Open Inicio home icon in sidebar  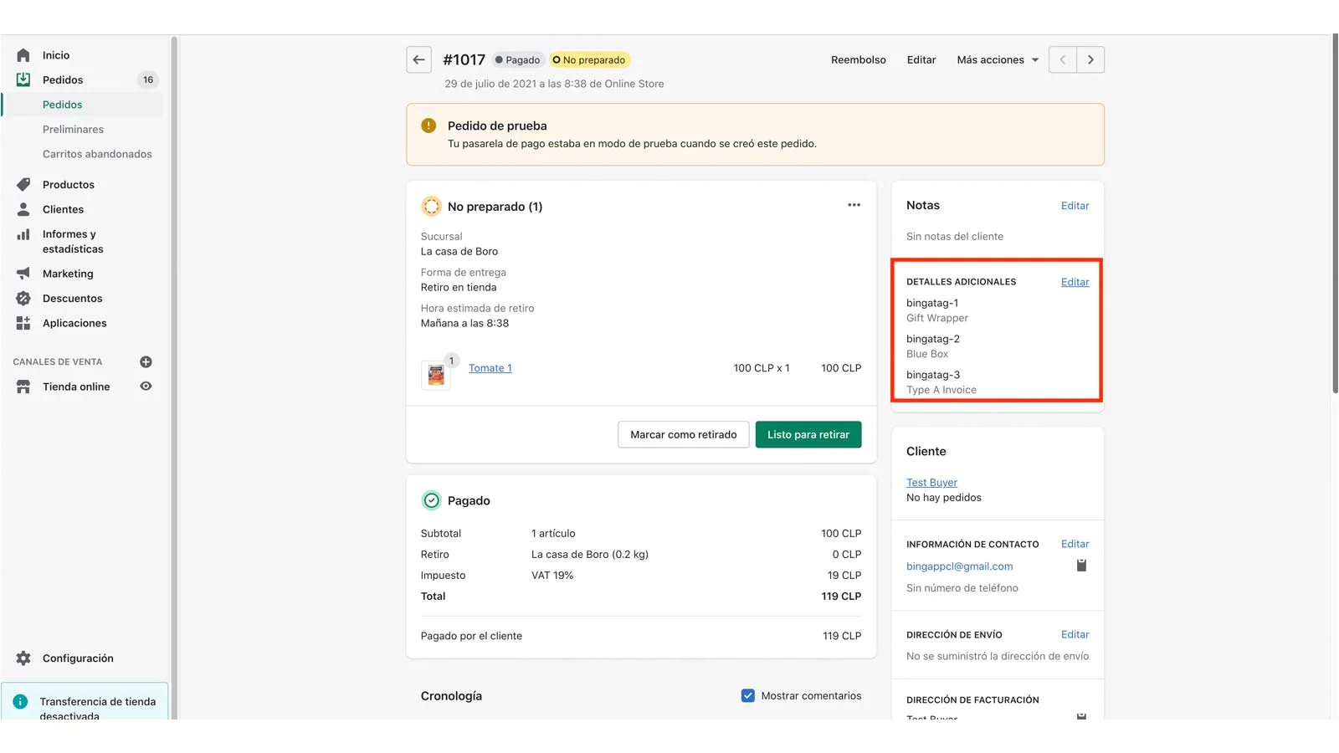point(23,55)
